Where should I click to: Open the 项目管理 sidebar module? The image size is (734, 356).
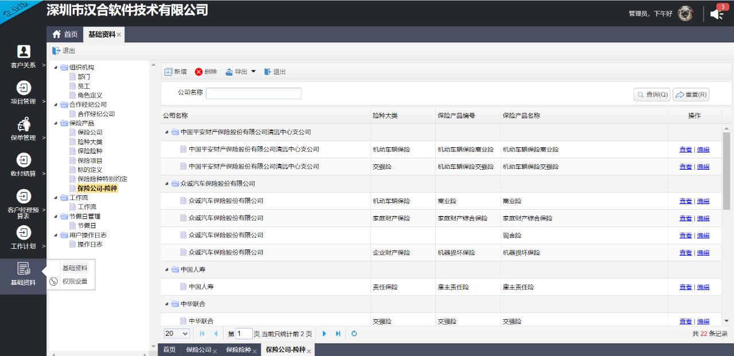pyautogui.click(x=23, y=93)
